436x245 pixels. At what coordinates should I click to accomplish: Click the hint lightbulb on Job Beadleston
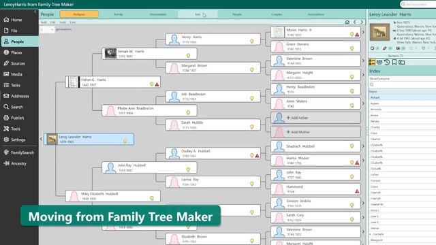click(252, 98)
